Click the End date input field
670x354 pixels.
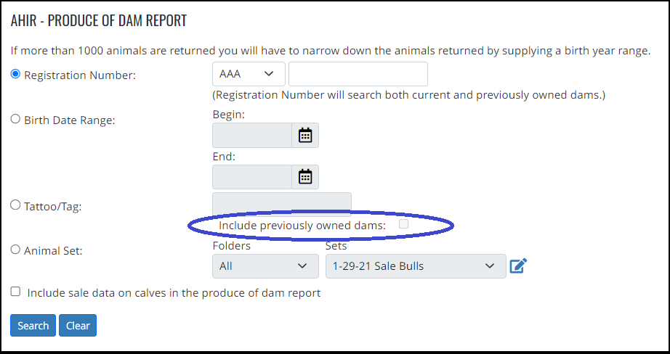click(x=252, y=176)
